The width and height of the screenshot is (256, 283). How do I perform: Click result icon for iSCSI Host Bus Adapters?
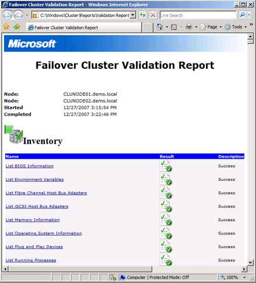pos(166,206)
